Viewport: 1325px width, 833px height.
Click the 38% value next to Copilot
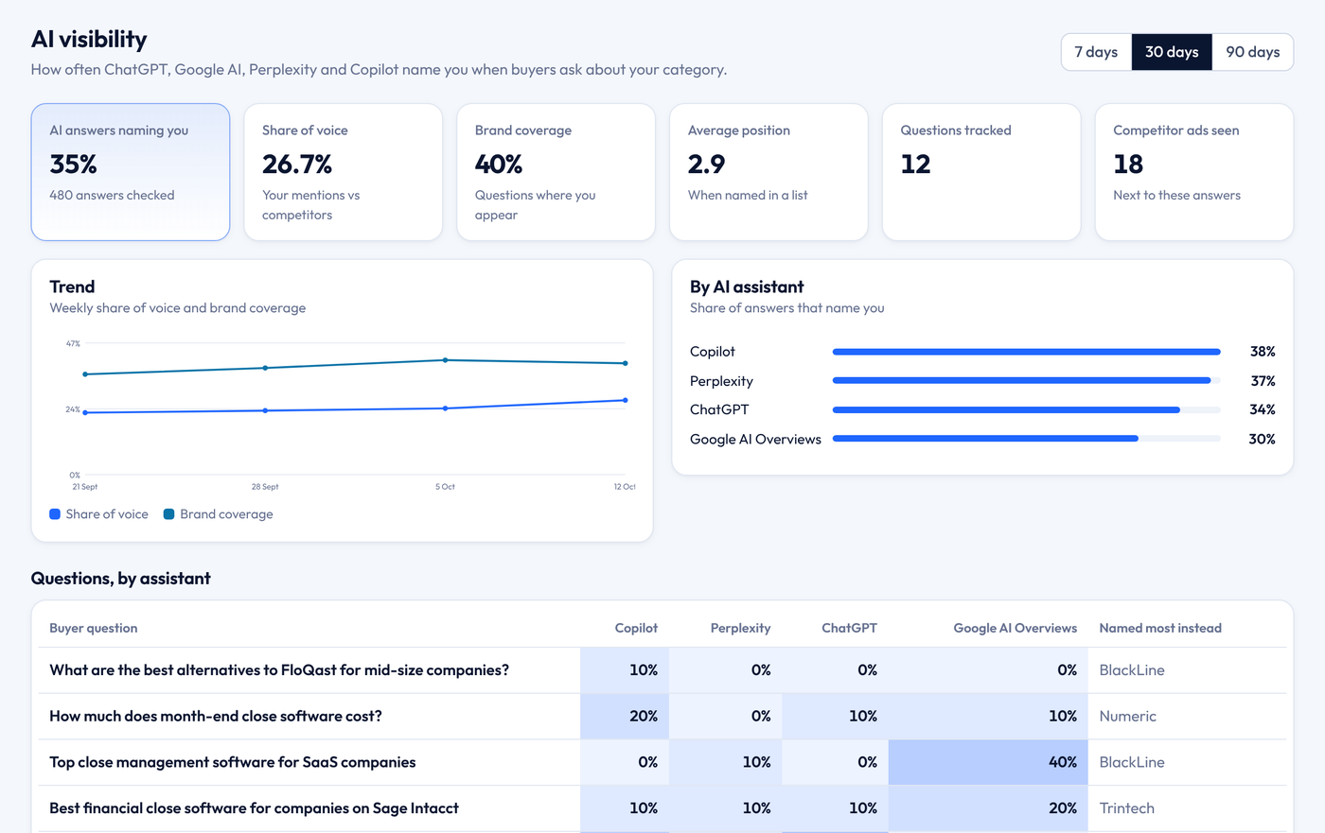[x=1263, y=352]
